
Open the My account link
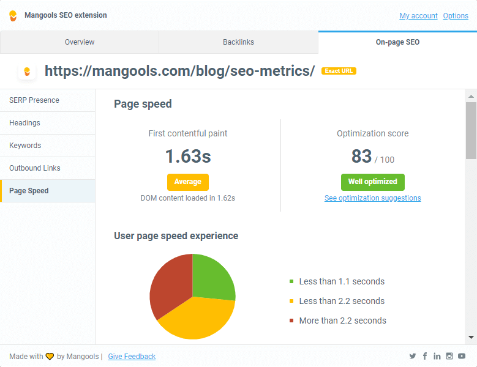point(418,16)
